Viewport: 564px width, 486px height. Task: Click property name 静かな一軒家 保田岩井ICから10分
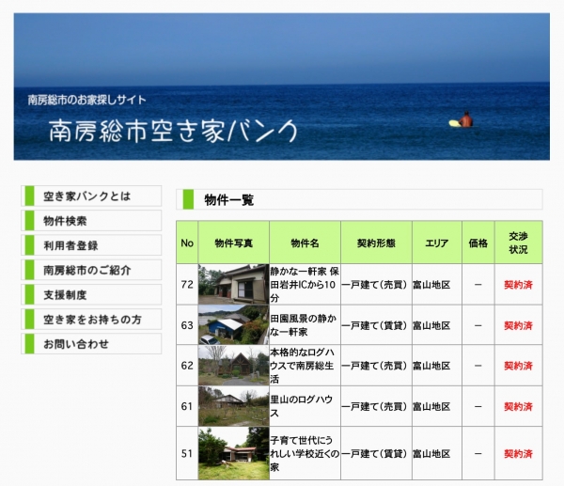[305, 285]
